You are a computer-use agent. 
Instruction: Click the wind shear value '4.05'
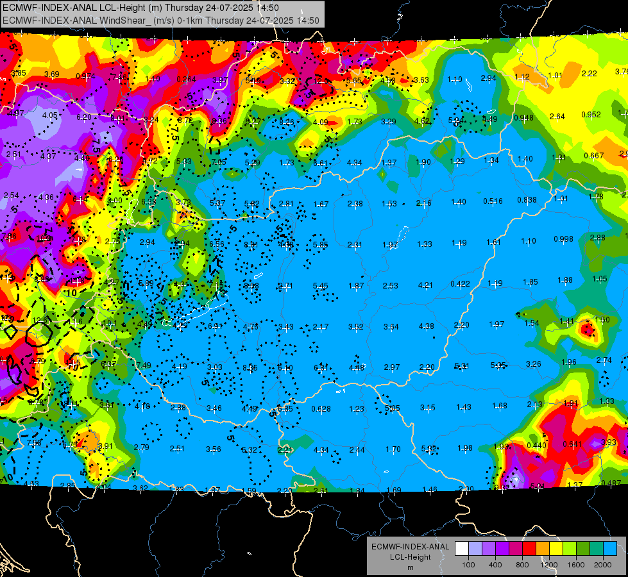coord(49,115)
